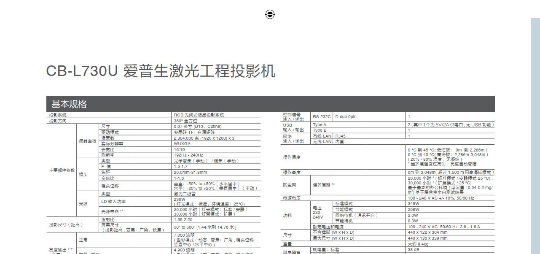Screen dimensions: 540x254
Task: Click the 1.35-2.20 throw ratio value
Action: [x=183, y=220]
